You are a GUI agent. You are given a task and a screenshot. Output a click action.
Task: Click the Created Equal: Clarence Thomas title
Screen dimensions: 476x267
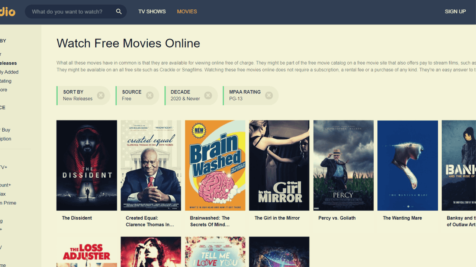pos(150,221)
